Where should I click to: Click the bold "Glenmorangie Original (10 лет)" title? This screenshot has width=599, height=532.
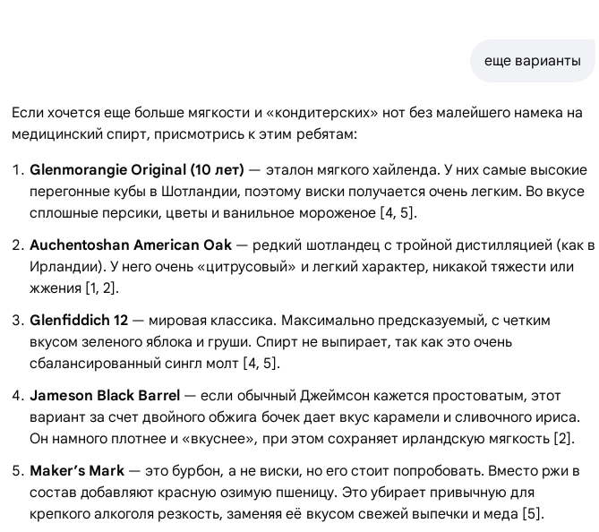click(x=136, y=170)
